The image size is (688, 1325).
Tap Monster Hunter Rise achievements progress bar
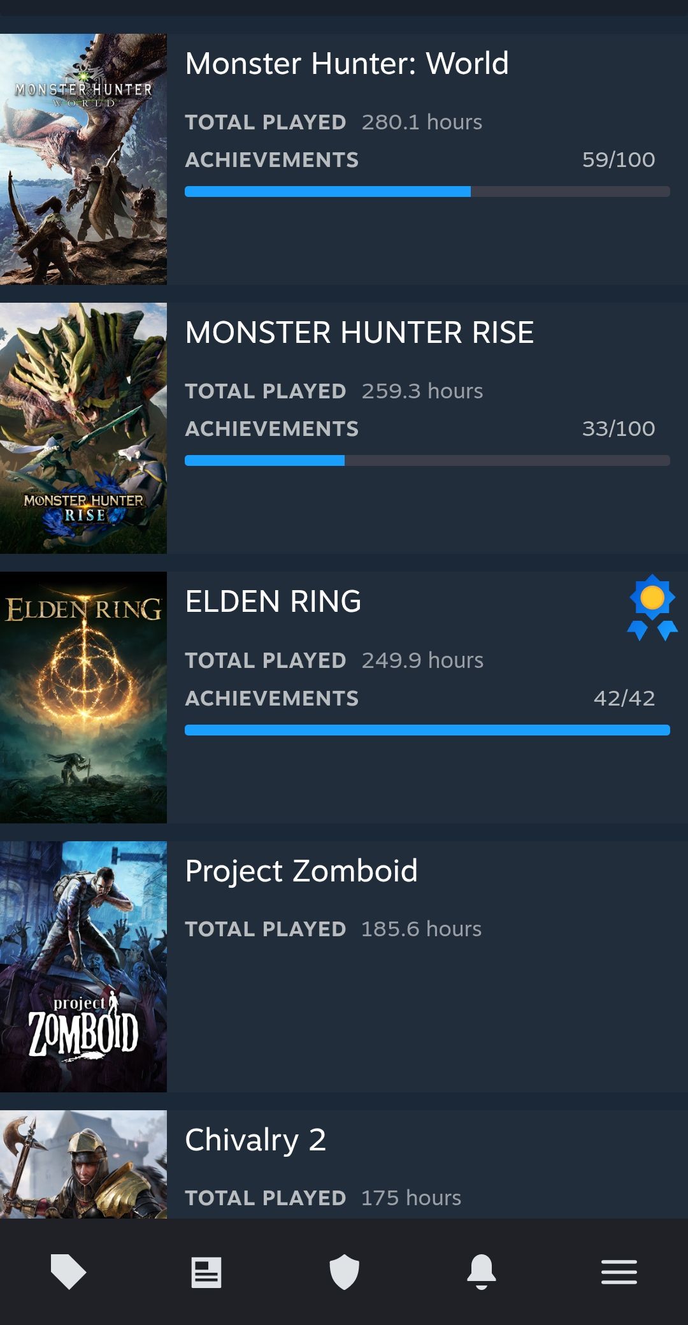tap(427, 461)
